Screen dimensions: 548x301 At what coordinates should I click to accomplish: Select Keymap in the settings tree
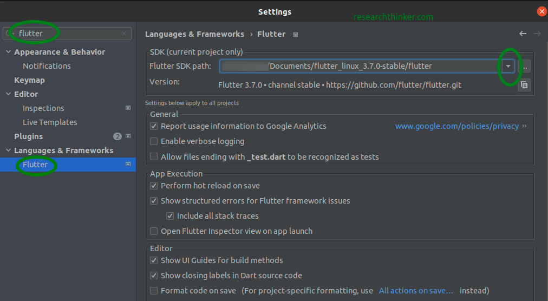[x=29, y=80]
